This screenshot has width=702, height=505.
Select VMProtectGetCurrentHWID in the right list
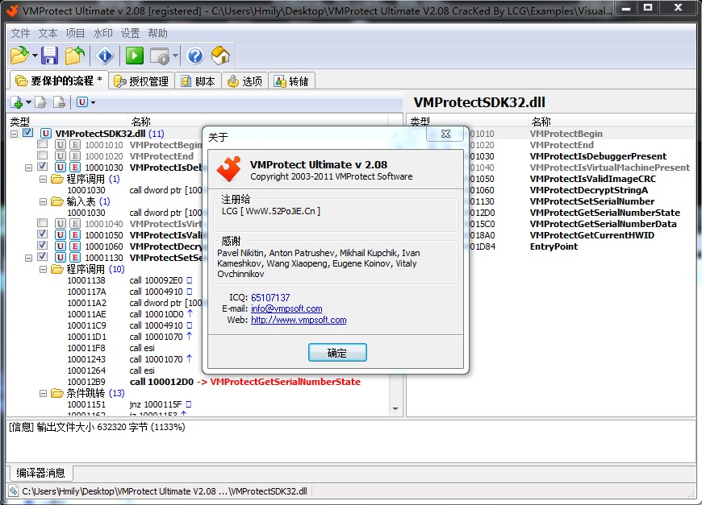point(592,235)
